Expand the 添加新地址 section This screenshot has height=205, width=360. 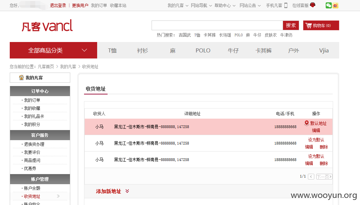(113, 191)
